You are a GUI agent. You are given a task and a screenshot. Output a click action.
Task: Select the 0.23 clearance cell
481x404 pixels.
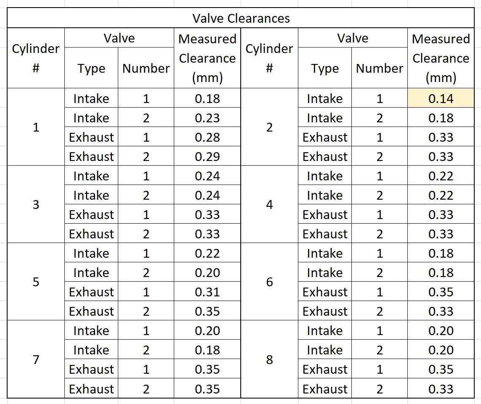click(207, 118)
